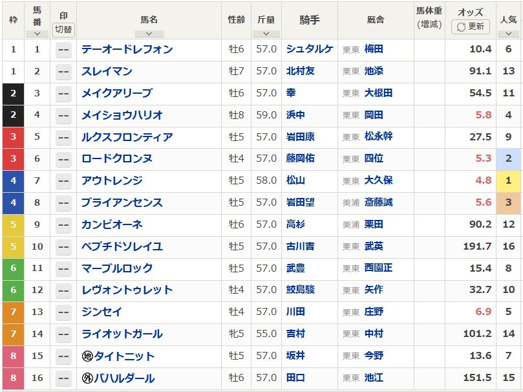This screenshot has height=392, width=523.
Task: Open jockey page for 武豊
Action: point(295,268)
